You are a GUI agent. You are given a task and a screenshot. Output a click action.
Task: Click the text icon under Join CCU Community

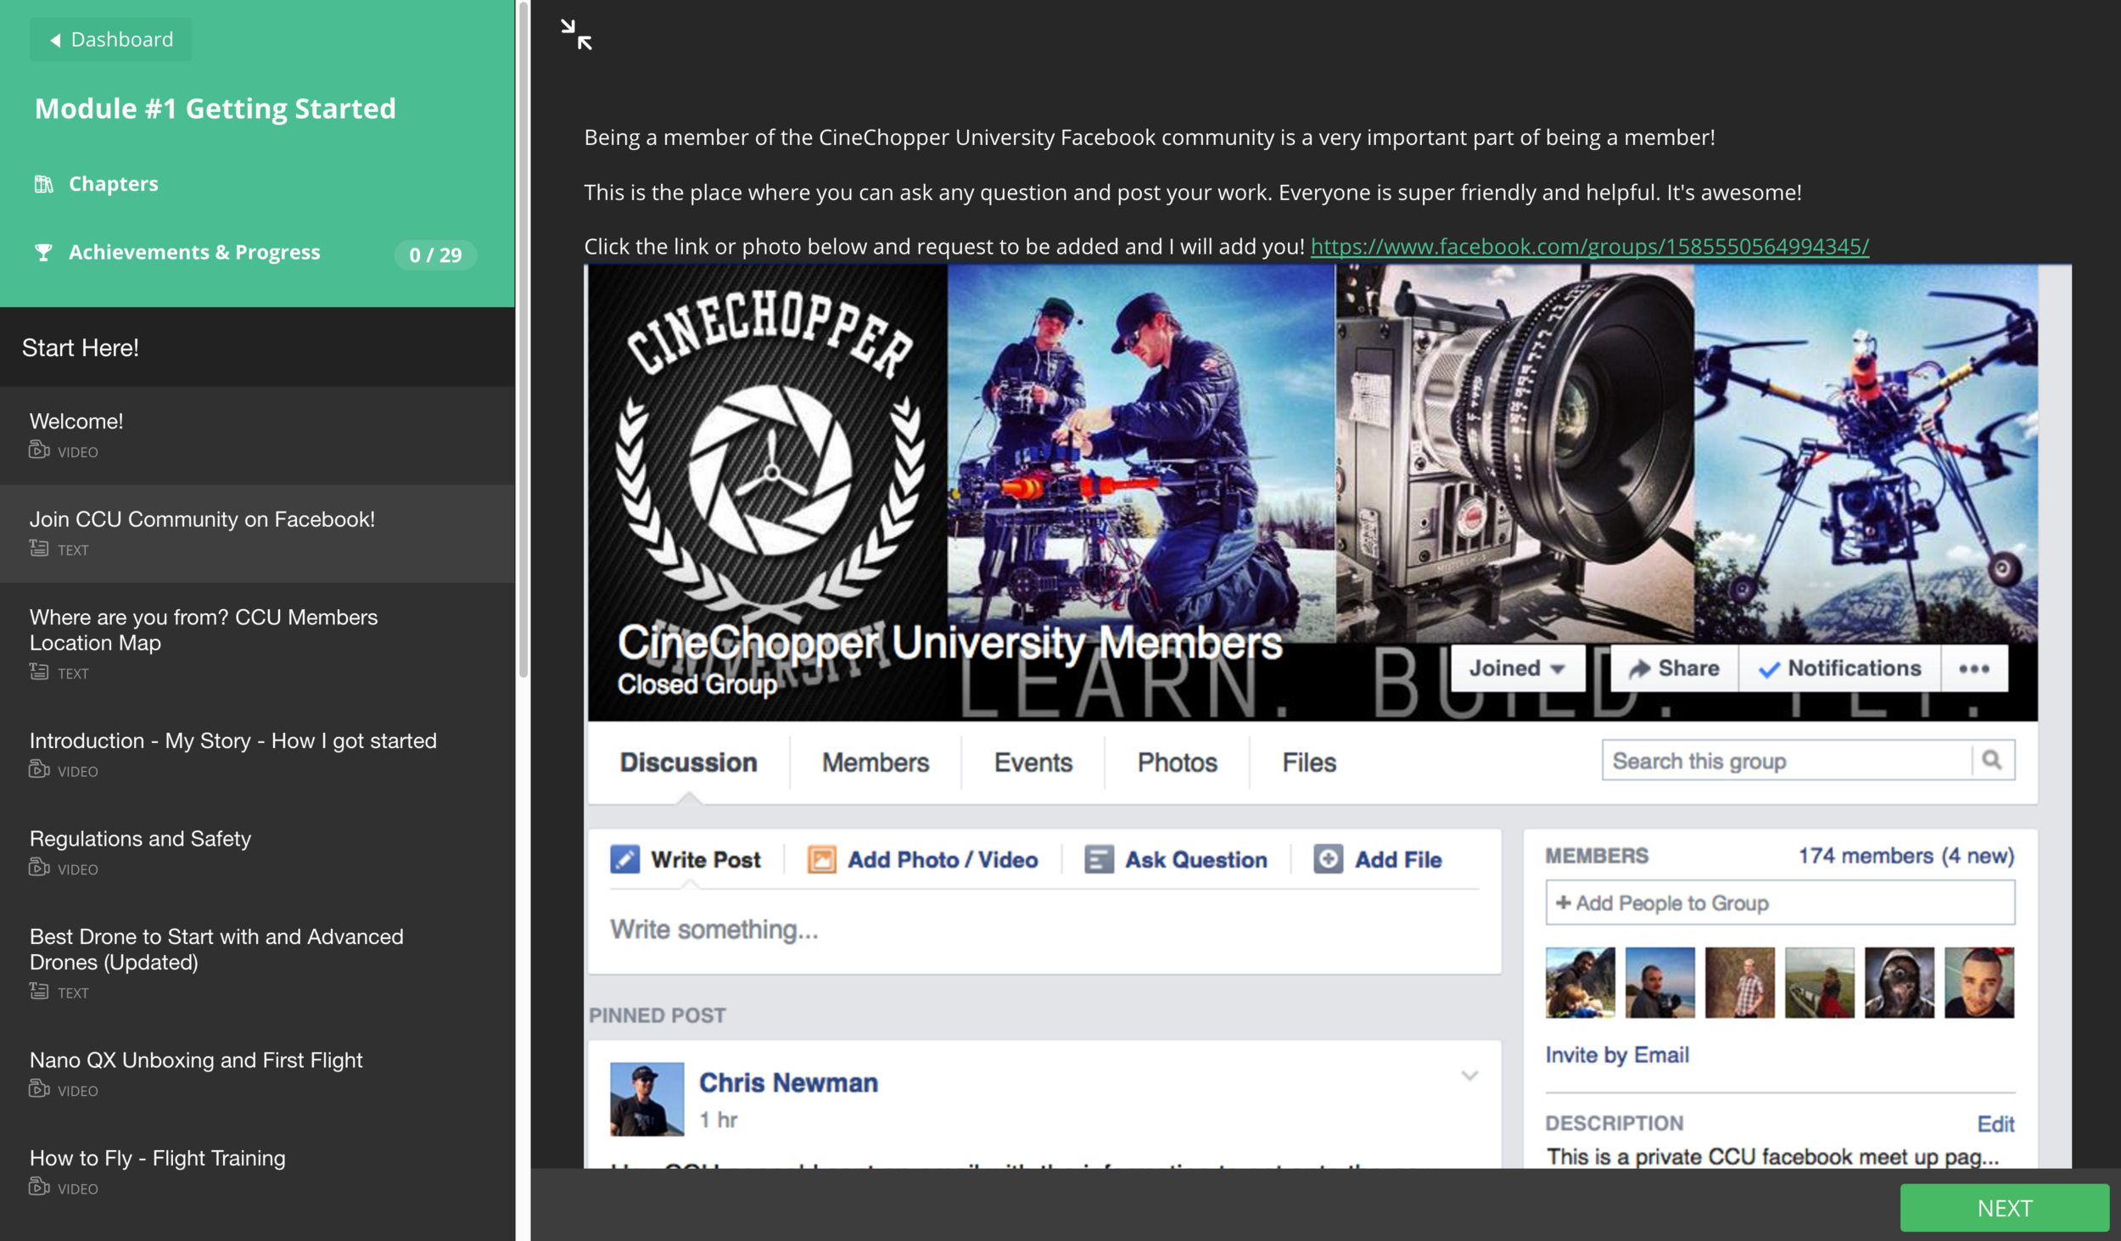(x=39, y=549)
